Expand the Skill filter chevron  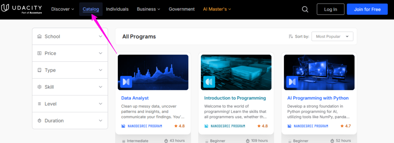click(100, 87)
